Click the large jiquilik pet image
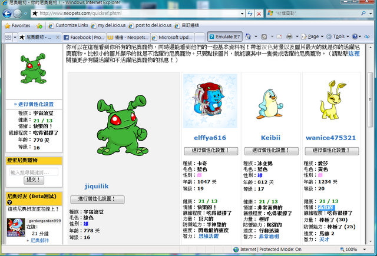 123,125
